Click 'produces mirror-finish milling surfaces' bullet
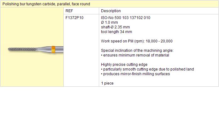This screenshot has height=122, width=219. coord(136,74)
